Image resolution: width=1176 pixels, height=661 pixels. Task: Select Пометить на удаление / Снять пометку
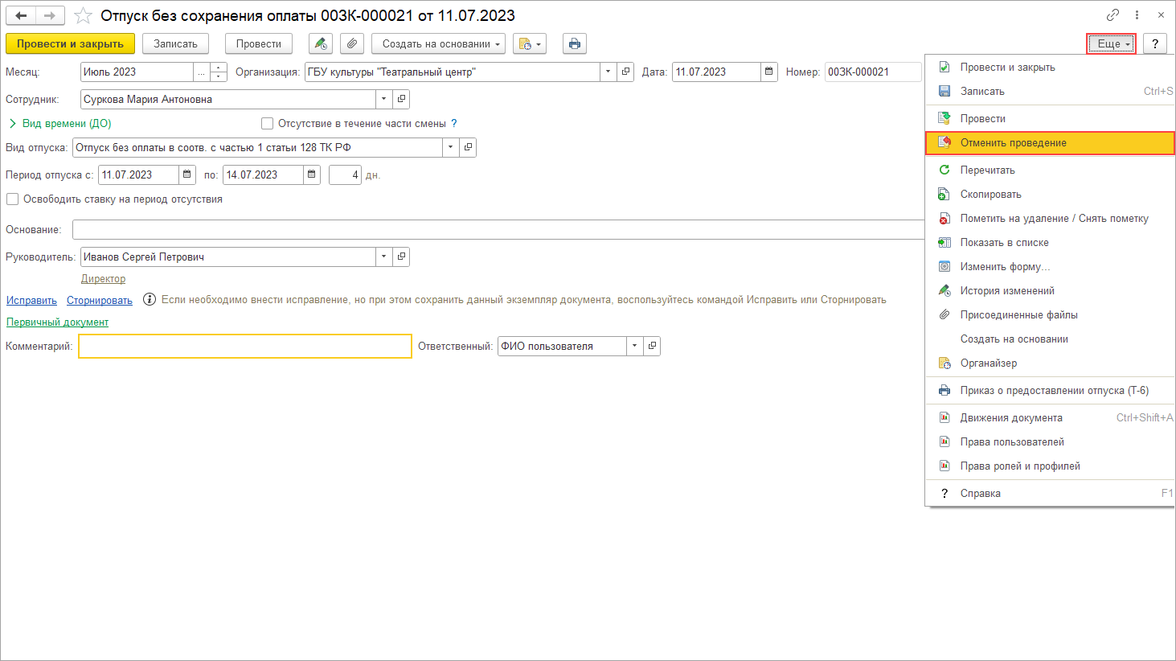pos(1050,218)
